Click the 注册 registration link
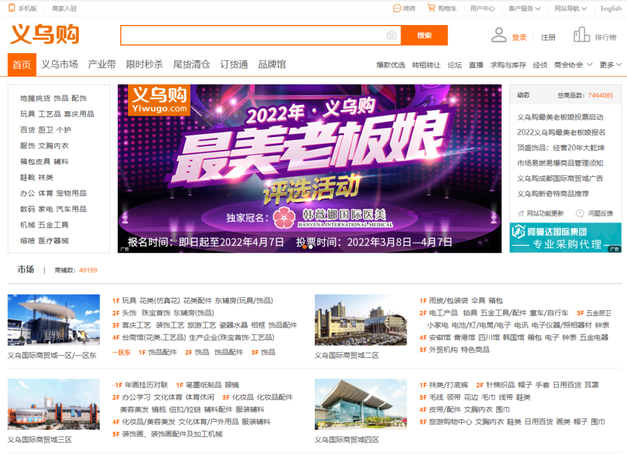The height and width of the screenshot is (460, 627). click(x=547, y=37)
